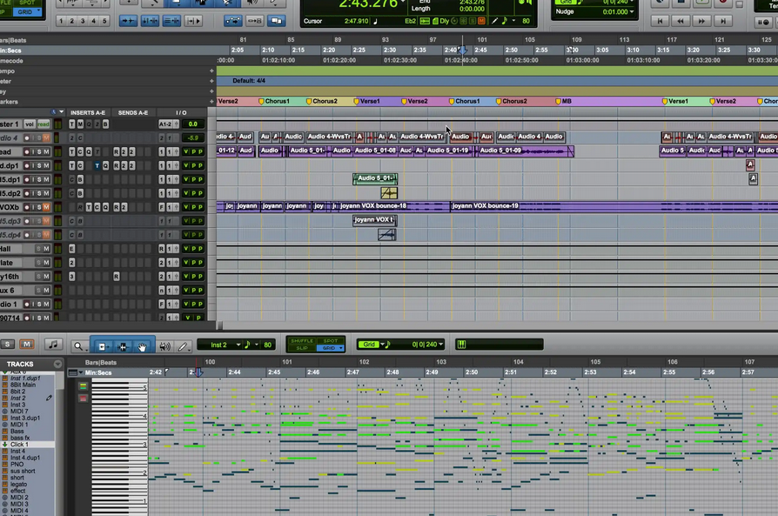Click SLIP mode in MIDI editor

click(302, 348)
